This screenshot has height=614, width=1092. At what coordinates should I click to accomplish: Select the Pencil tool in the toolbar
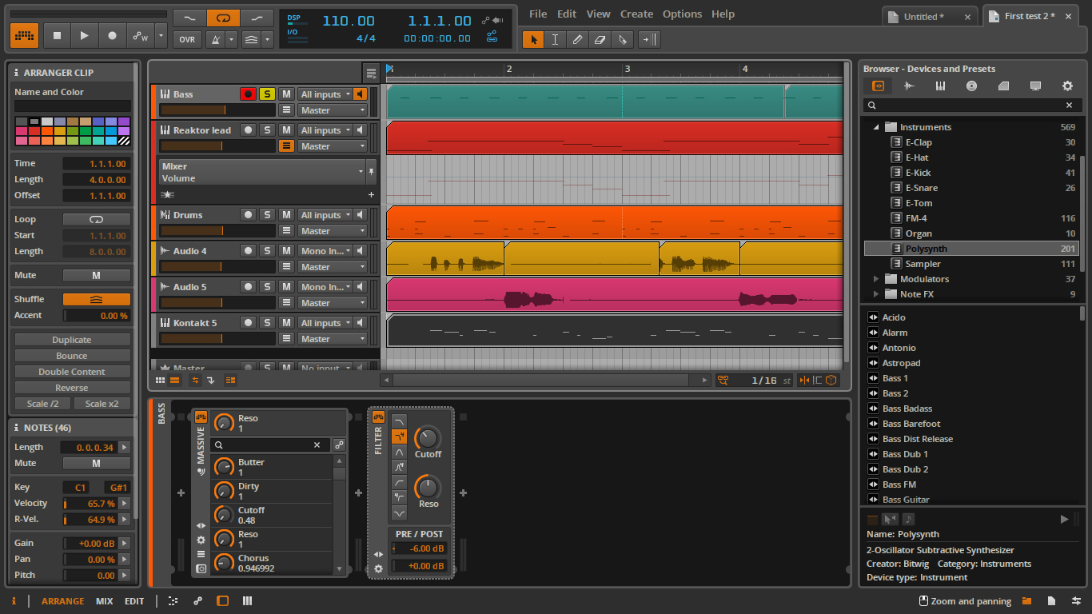click(578, 39)
